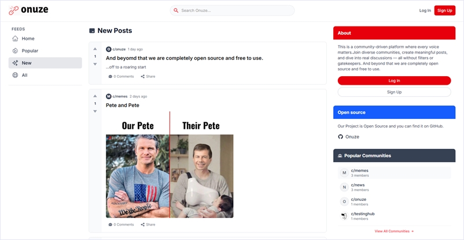
Task: Click the search magnifier icon
Action: point(176,10)
